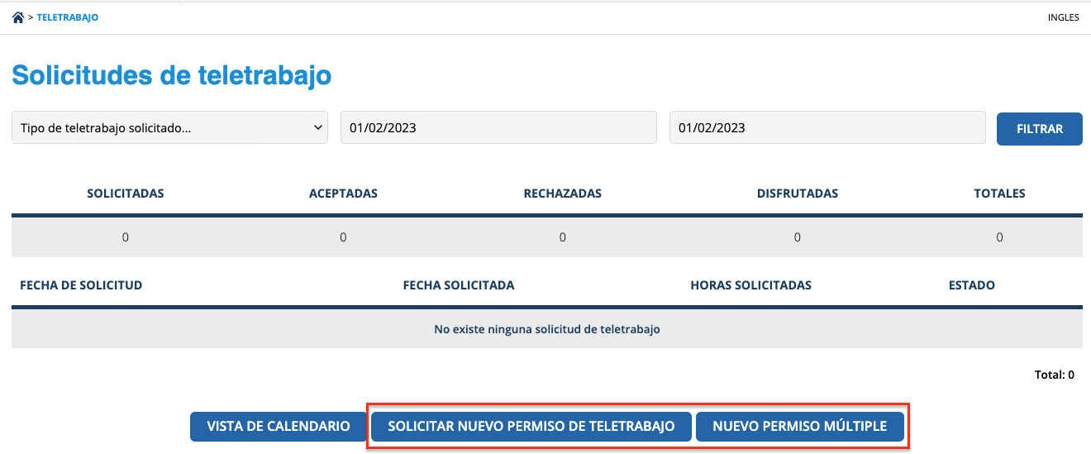
Task: Sort by ESTADO column
Action: pos(971,285)
